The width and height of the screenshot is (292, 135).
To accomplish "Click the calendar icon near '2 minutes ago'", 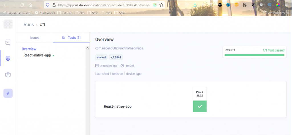I will click(97, 66).
